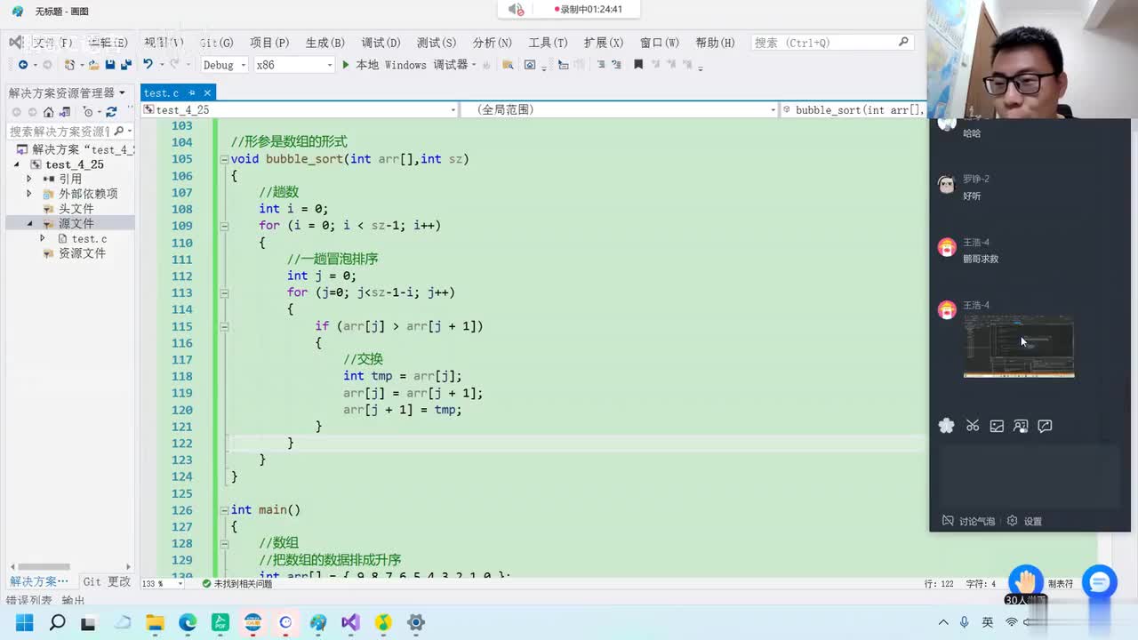Viewport: 1138px width, 640px height.
Task: Click the bookmark flag icon in toolbar
Action: pyautogui.click(x=638, y=65)
